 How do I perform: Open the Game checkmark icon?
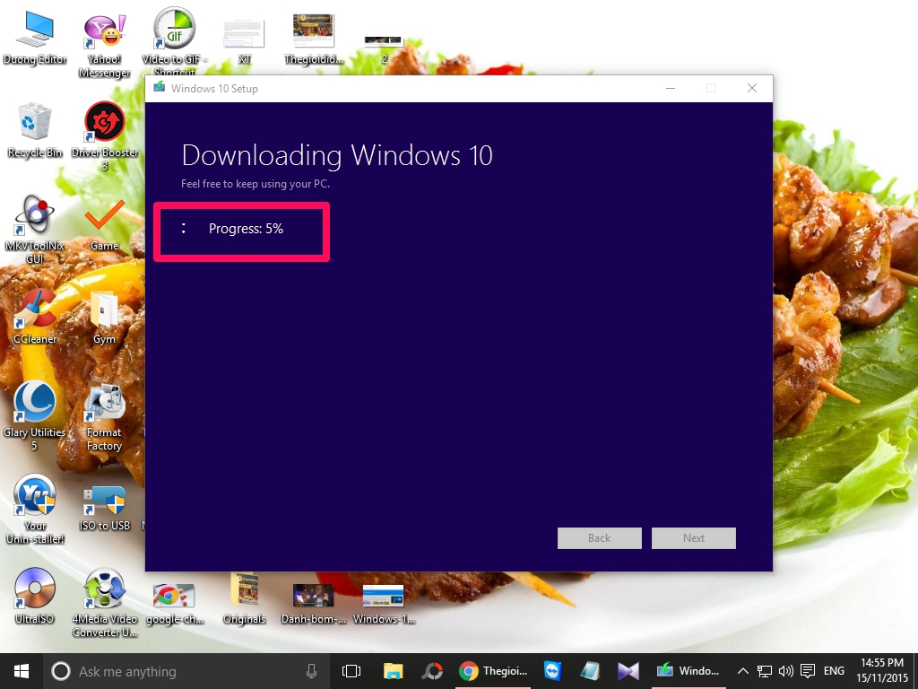[104, 223]
